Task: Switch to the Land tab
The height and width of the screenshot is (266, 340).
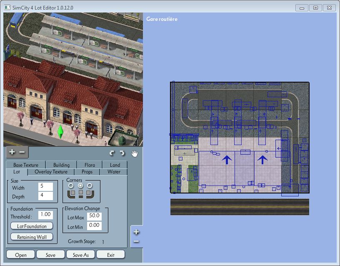Action: [x=115, y=165]
